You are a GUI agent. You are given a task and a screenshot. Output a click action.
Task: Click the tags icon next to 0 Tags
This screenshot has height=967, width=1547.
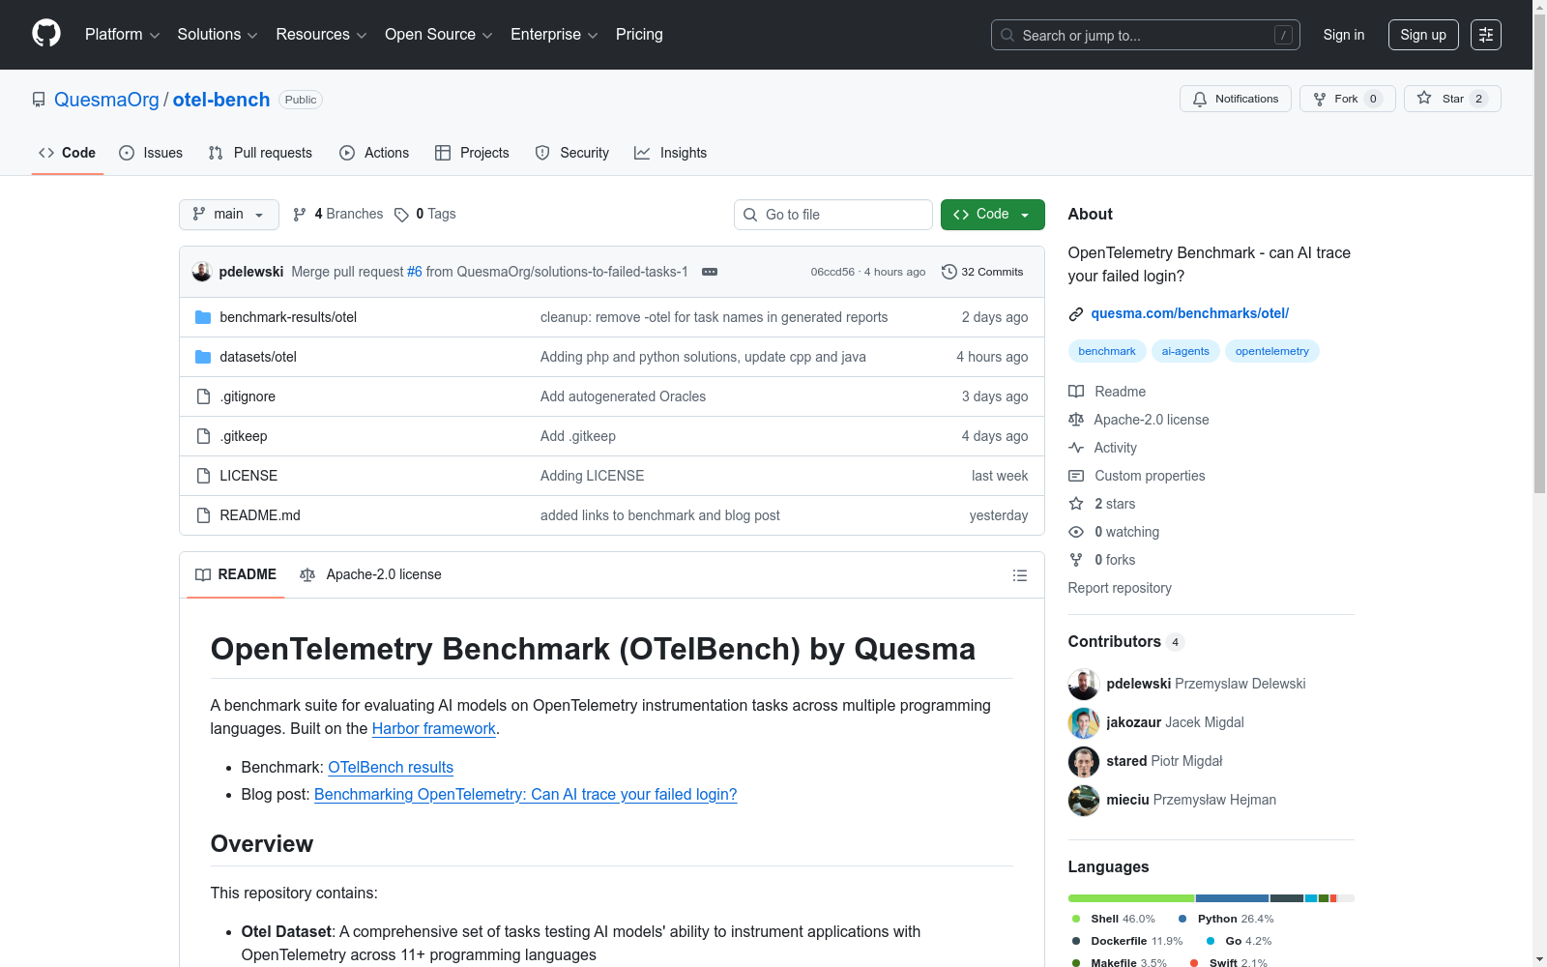[x=402, y=215]
